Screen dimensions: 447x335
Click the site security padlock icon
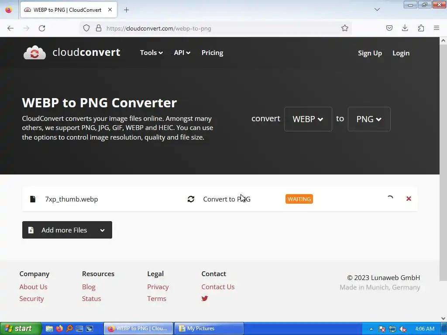pyautogui.click(x=99, y=28)
